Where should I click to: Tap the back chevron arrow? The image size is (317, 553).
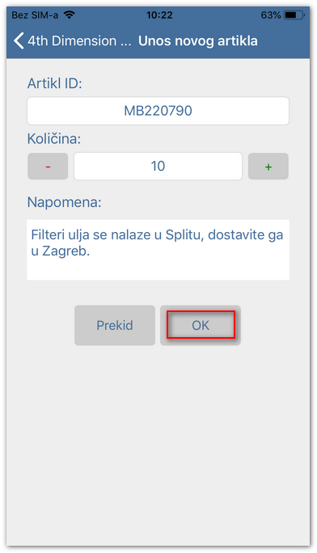(19, 41)
